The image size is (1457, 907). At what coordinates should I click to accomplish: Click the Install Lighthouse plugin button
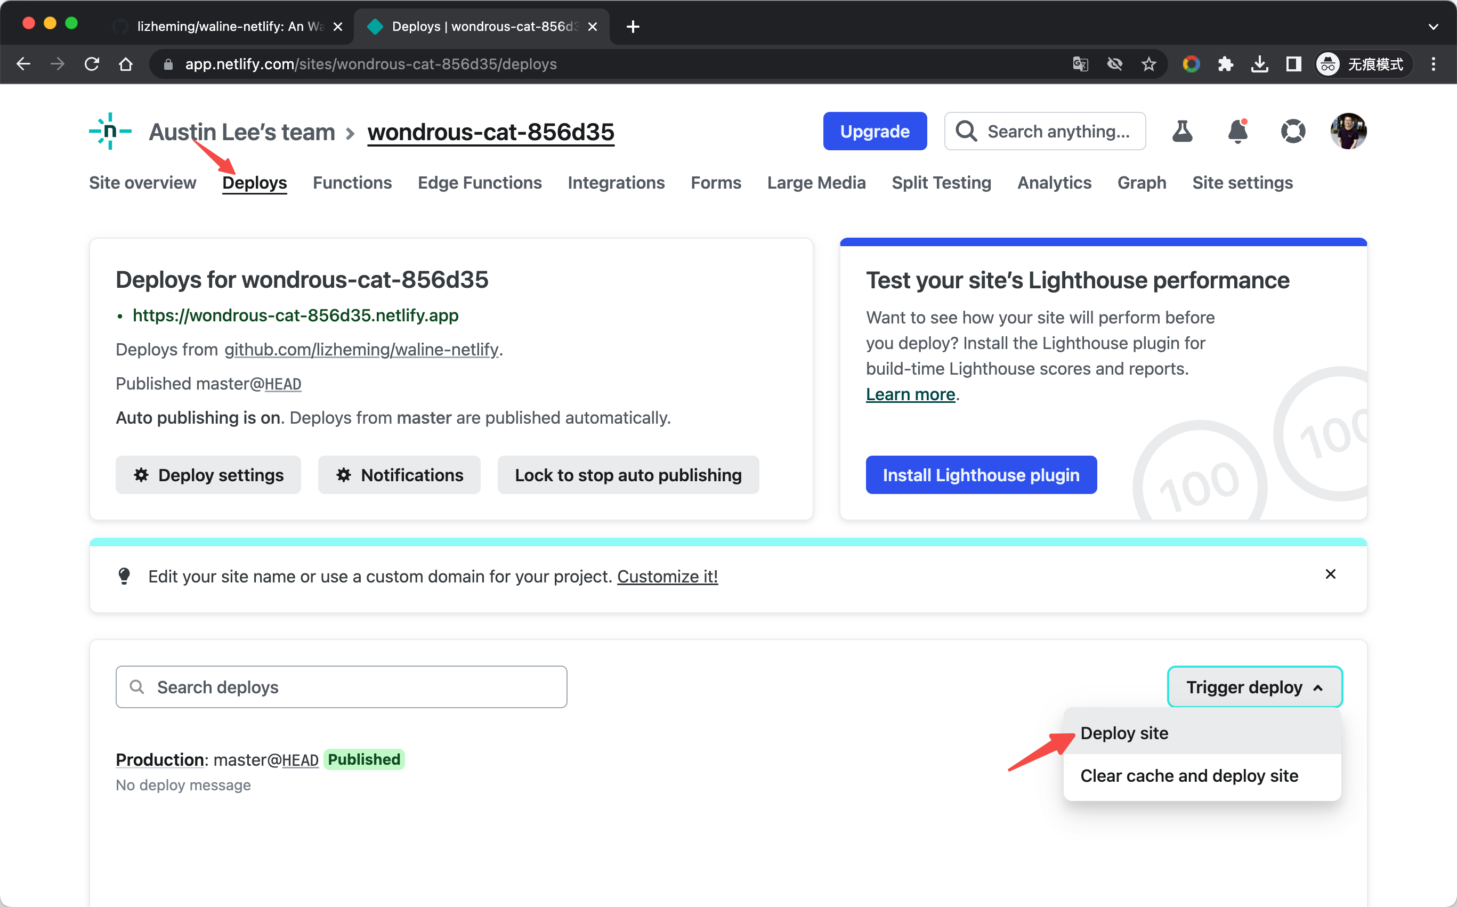click(981, 475)
